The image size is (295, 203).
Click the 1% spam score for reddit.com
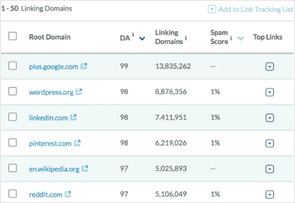coord(215,194)
